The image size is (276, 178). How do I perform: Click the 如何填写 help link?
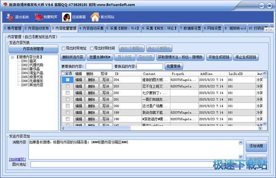click(x=17, y=159)
